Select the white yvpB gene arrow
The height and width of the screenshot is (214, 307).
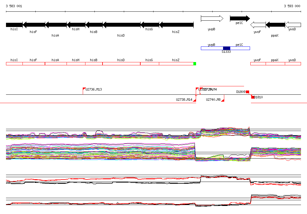tap(212, 19)
